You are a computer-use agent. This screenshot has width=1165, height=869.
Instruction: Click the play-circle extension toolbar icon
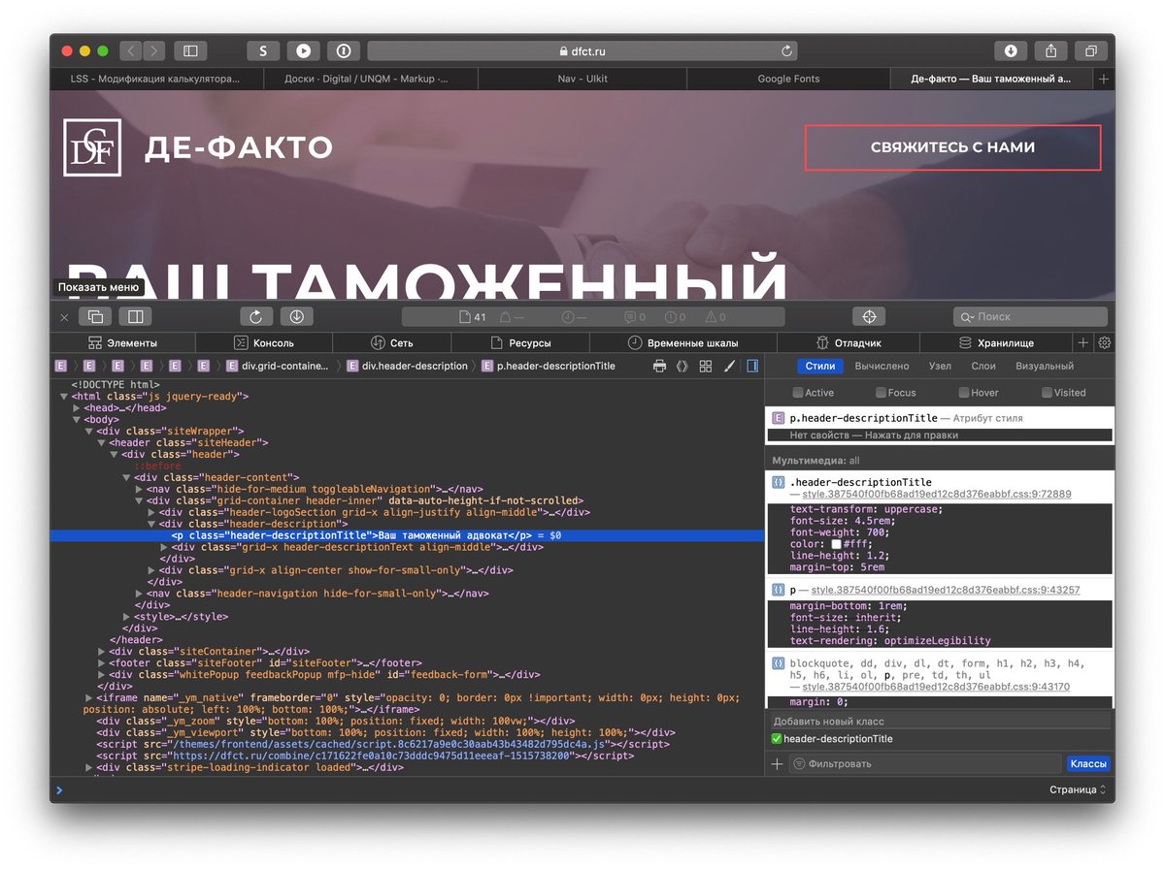pos(303,50)
